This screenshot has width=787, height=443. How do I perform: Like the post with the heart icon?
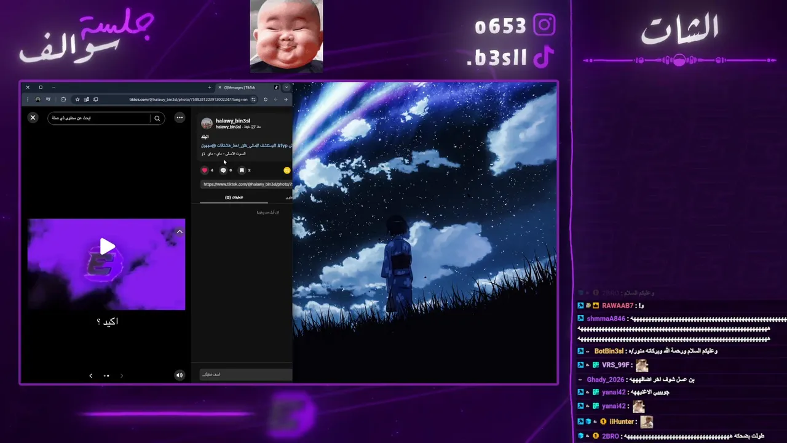pos(205,170)
